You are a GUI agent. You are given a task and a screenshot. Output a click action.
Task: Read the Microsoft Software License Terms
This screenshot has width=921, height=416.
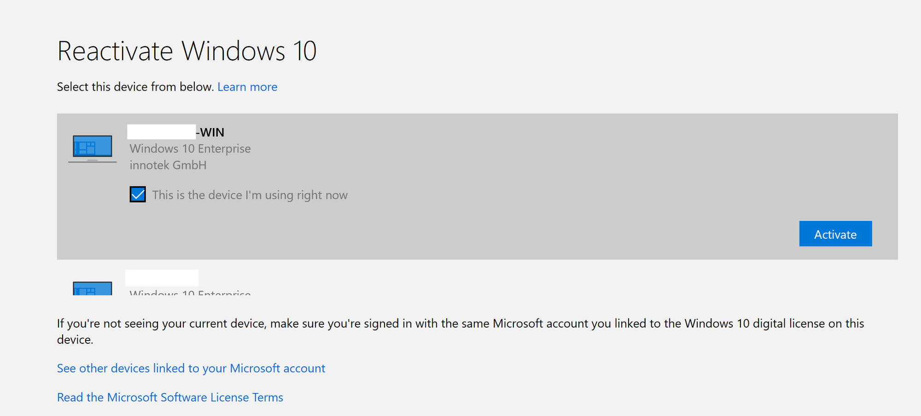pos(170,397)
